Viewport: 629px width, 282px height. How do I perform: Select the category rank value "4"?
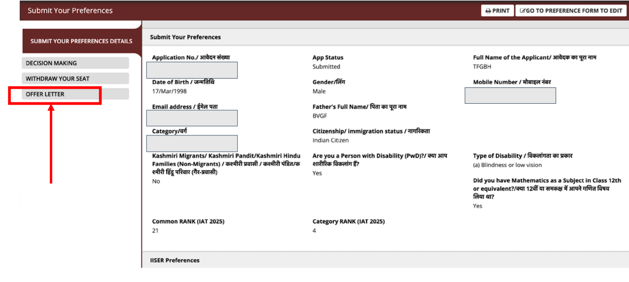point(314,231)
